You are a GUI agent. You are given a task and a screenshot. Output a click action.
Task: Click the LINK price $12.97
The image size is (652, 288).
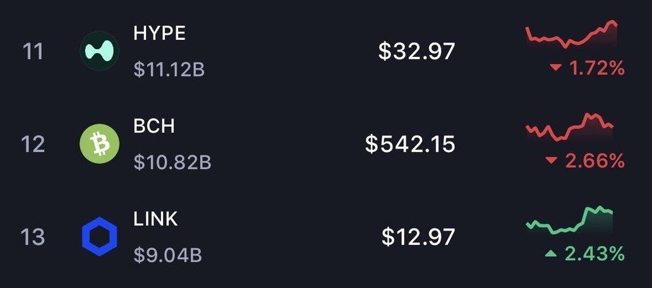pos(418,237)
